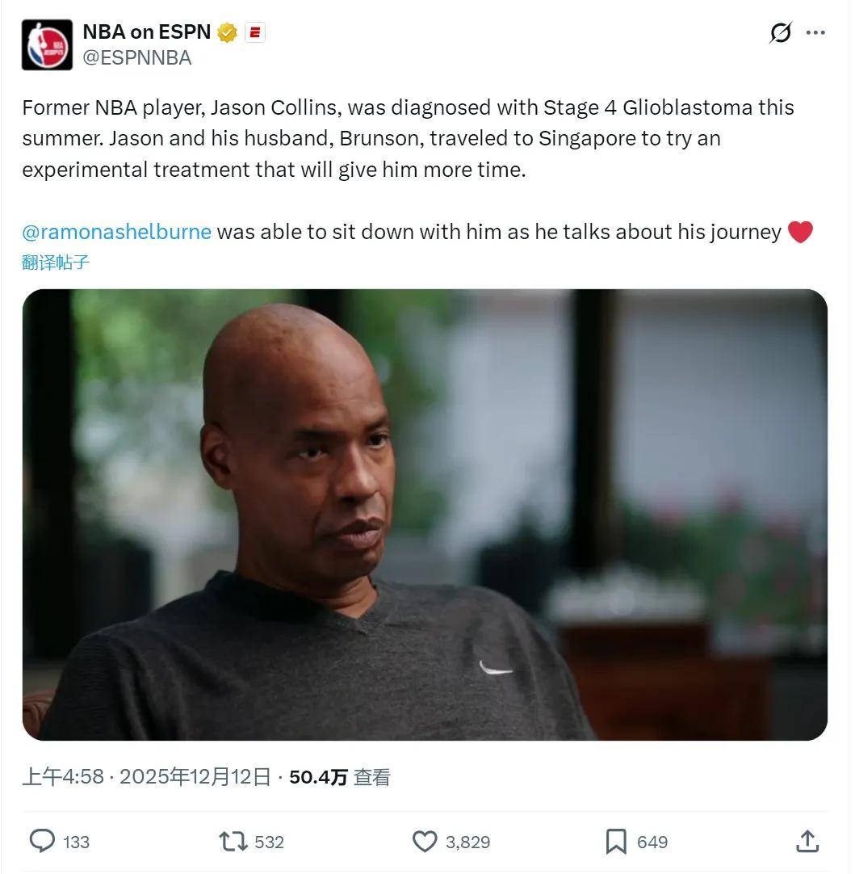Click 翻译帖子 to translate the post

tap(56, 262)
